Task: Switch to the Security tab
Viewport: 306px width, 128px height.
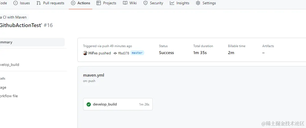Action: click(153, 3)
